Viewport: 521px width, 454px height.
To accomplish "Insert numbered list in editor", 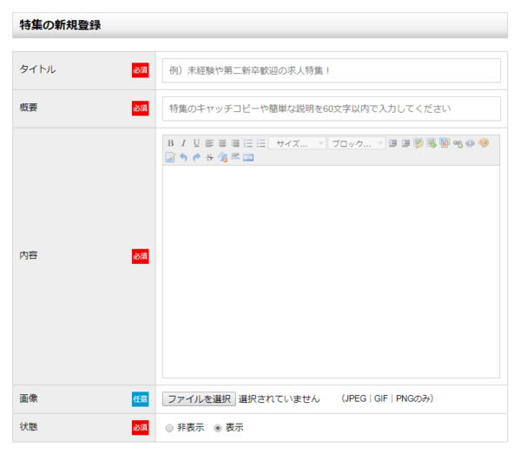I will [x=248, y=143].
